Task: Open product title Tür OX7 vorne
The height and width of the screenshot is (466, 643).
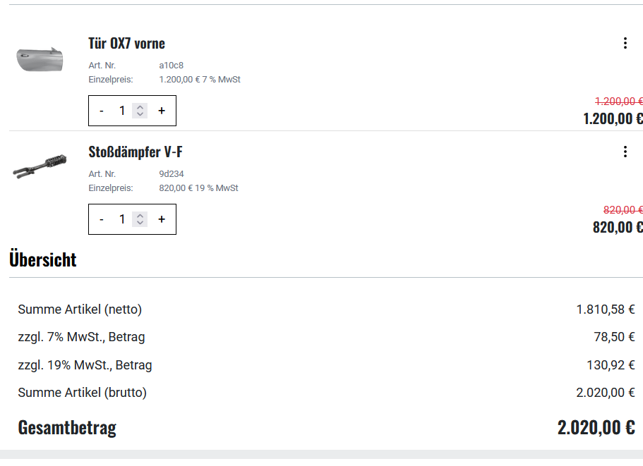Action: pos(127,44)
